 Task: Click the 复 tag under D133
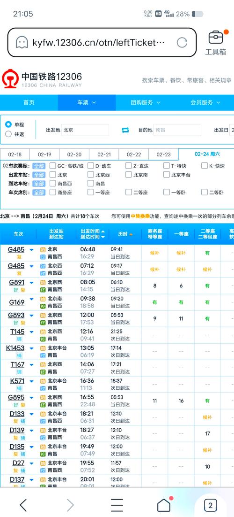(x=15, y=421)
